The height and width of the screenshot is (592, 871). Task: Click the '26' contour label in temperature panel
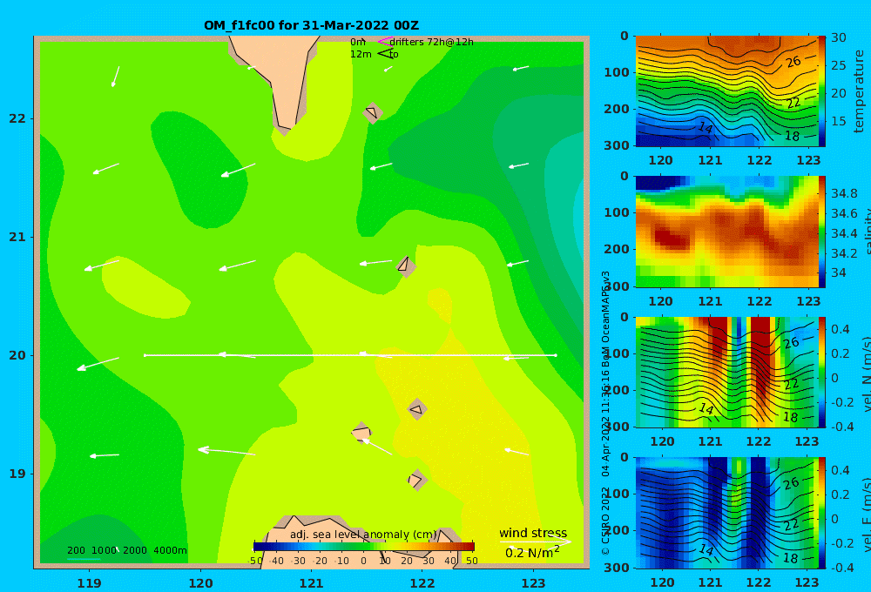click(793, 61)
